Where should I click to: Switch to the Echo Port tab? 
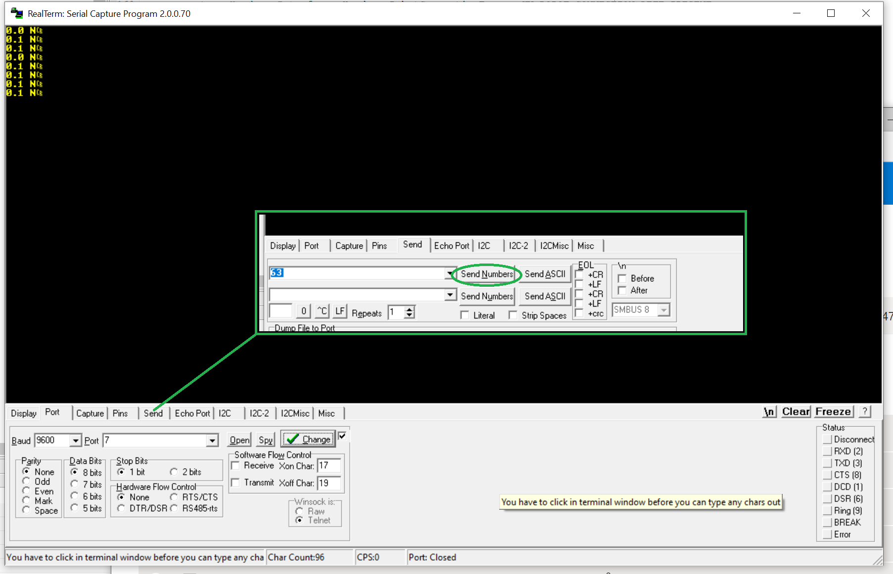pos(192,413)
